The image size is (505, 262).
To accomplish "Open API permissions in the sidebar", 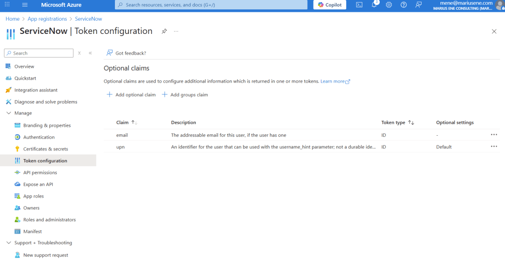I will tap(40, 173).
